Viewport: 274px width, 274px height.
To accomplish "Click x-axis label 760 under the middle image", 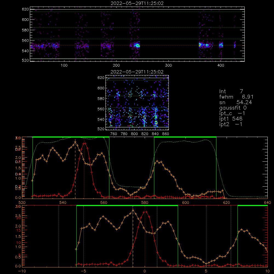I will (x=114, y=134).
